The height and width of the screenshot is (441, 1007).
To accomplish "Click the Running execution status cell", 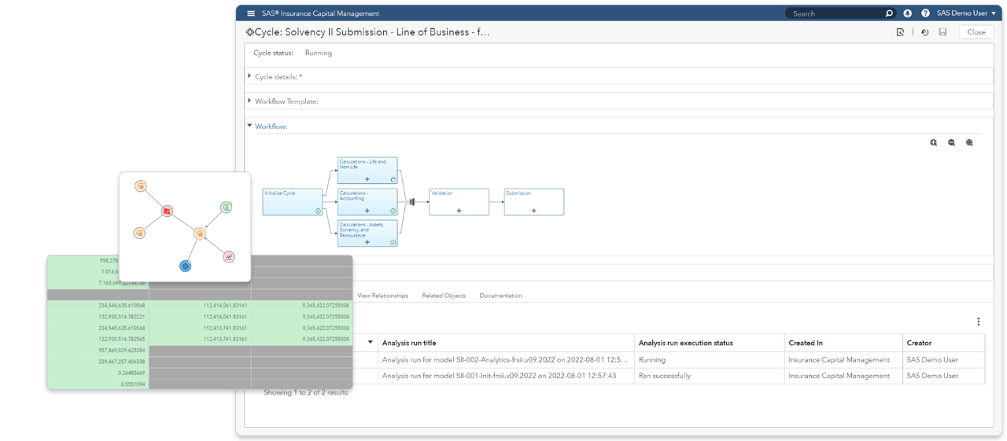I will (710, 360).
